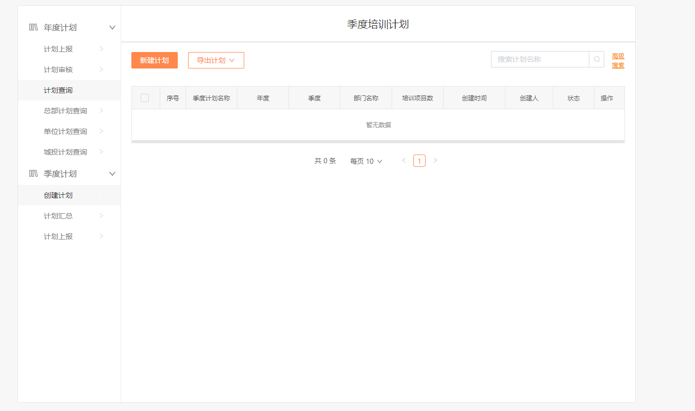Click the 操作 column header
Viewport: 695px width, 411px height.
(609, 98)
